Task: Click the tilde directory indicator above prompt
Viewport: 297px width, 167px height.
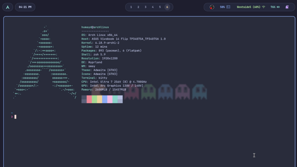Action: [x=12, y=113]
